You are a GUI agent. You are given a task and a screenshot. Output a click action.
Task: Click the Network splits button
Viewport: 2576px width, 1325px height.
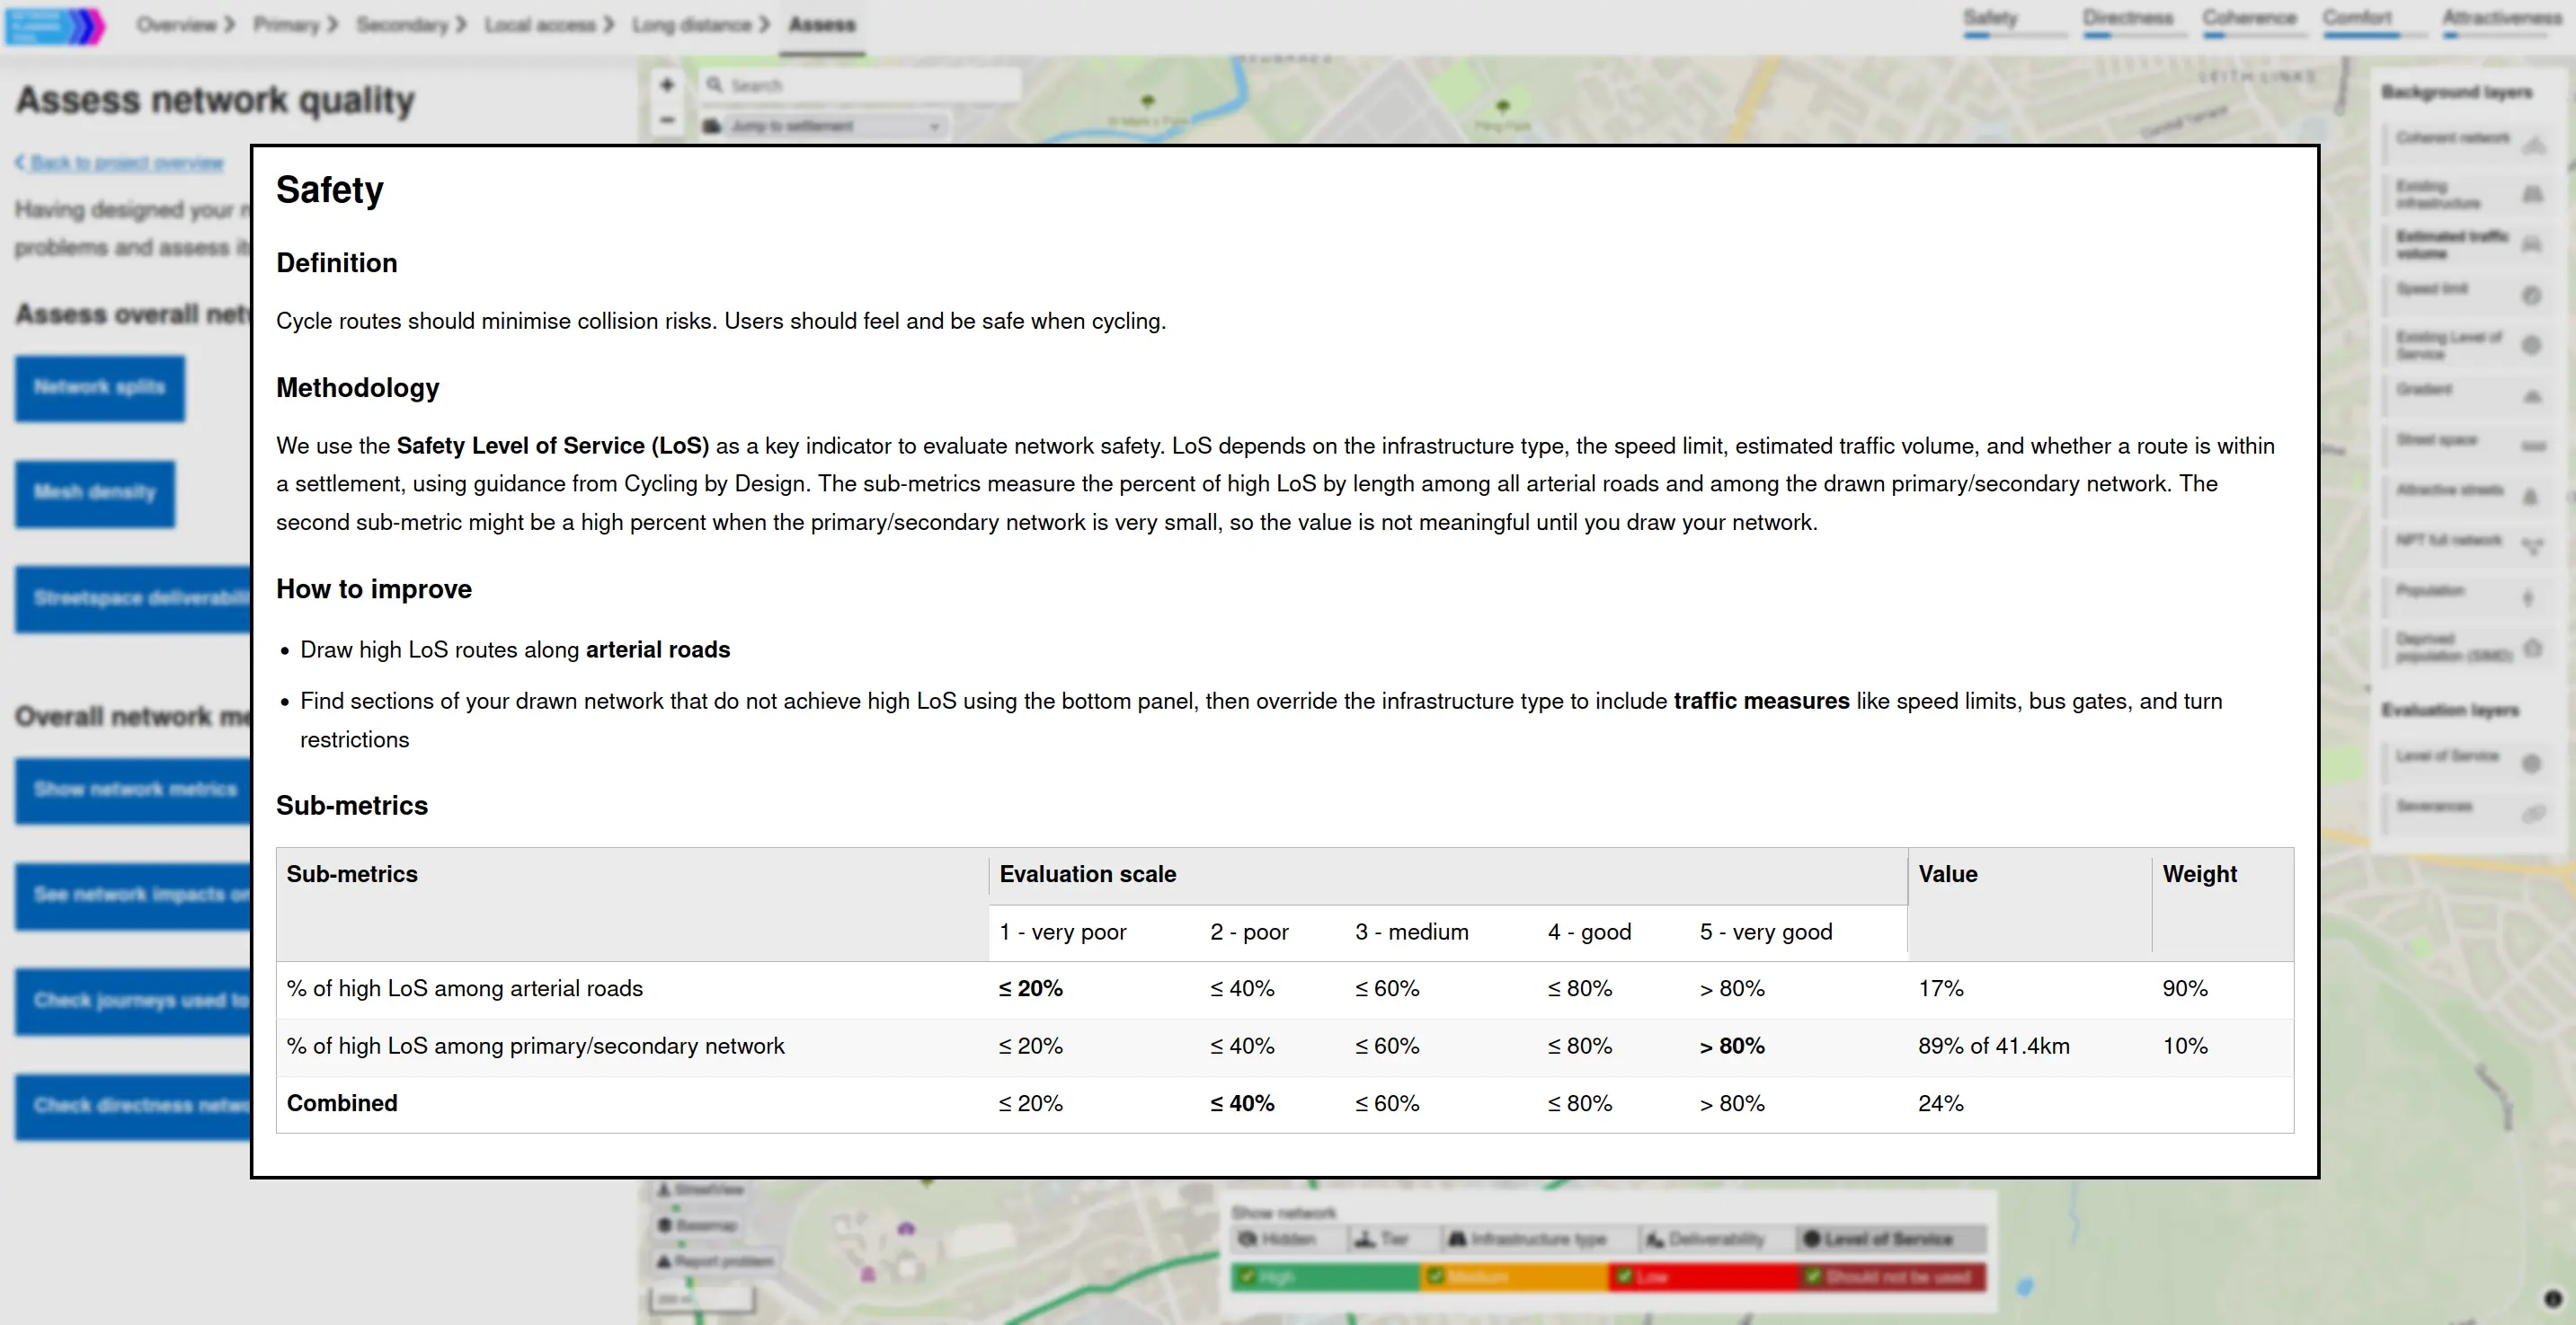pos(99,388)
